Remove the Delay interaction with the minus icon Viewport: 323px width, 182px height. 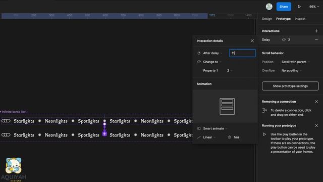pyautogui.click(x=316, y=39)
